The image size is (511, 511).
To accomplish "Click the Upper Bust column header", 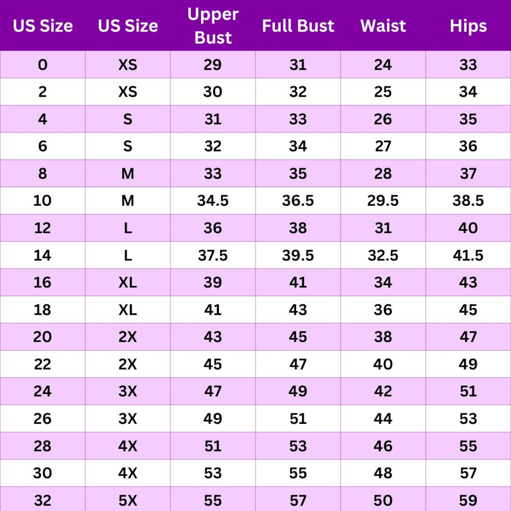I will (x=213, y=26).
